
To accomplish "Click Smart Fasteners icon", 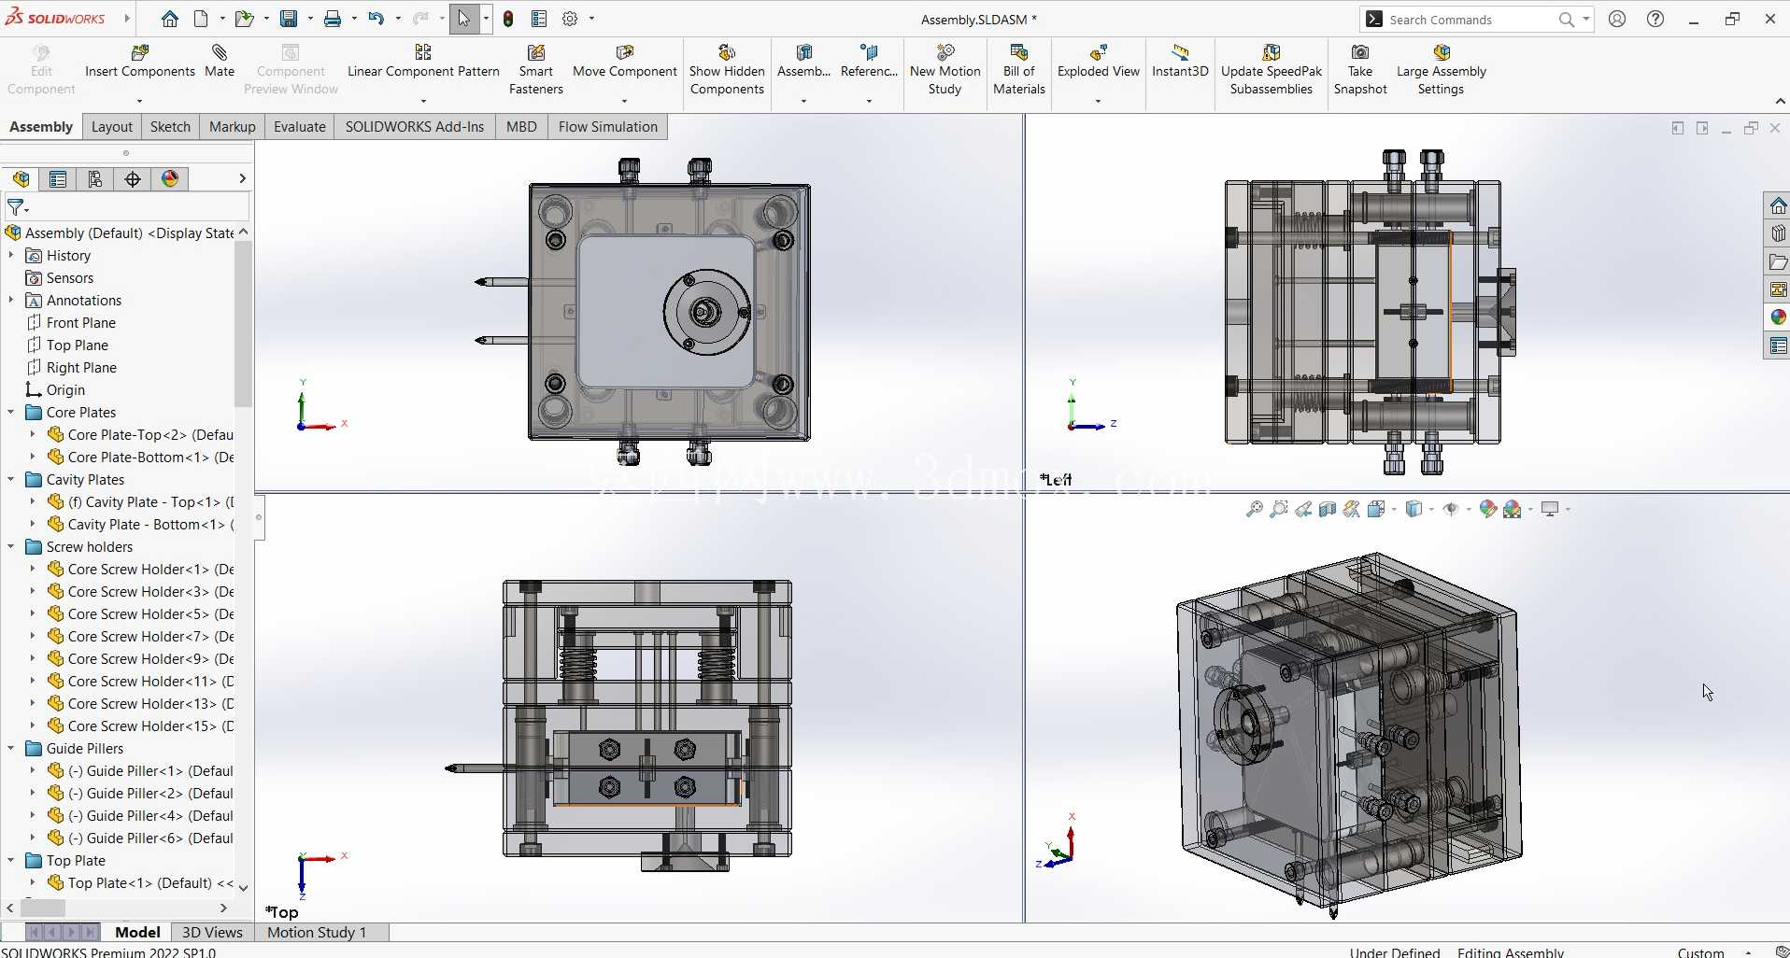I will [x=536, y=52].
